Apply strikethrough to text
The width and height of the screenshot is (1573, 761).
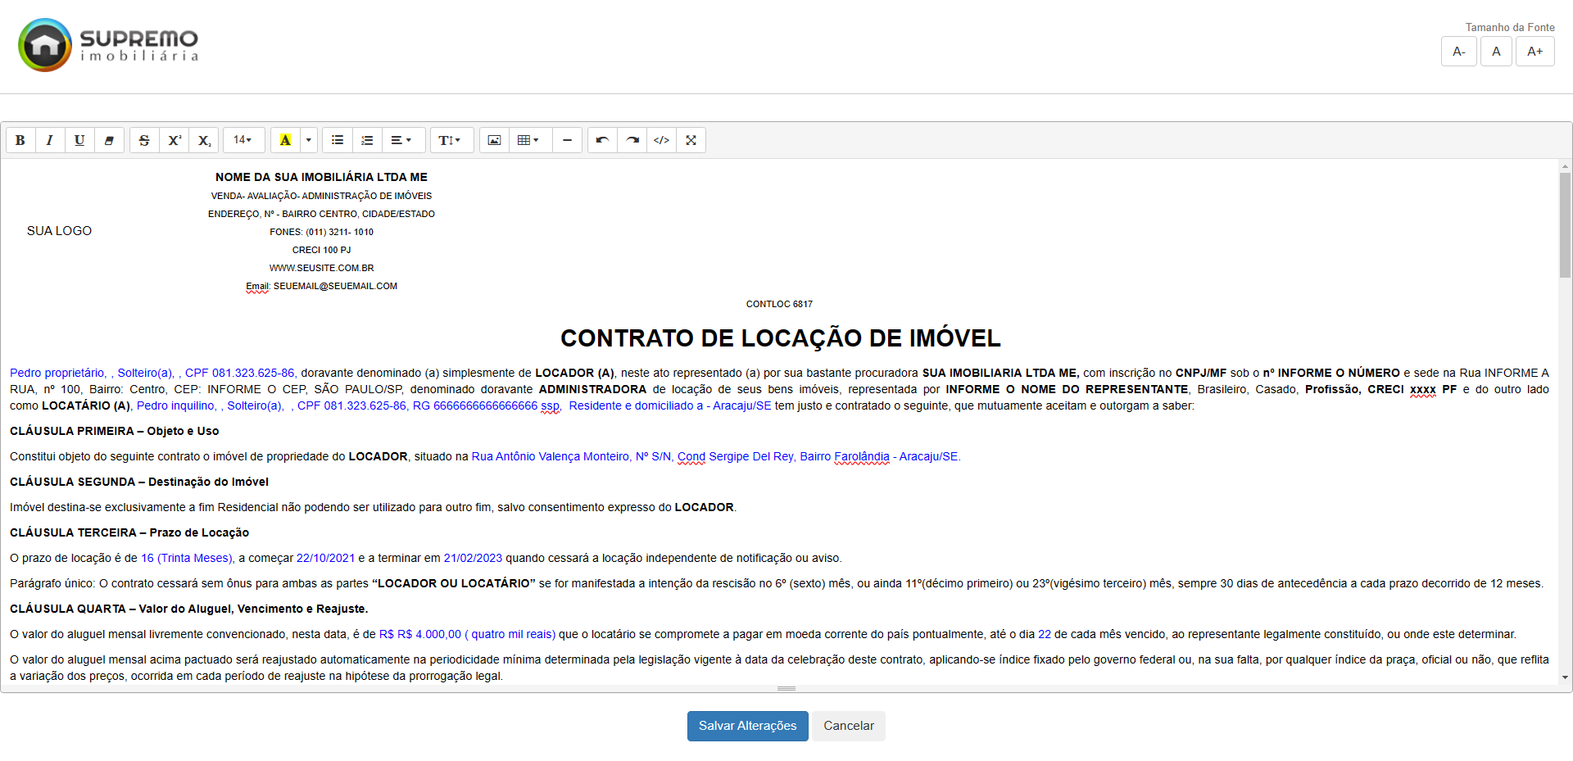[144, 140]
